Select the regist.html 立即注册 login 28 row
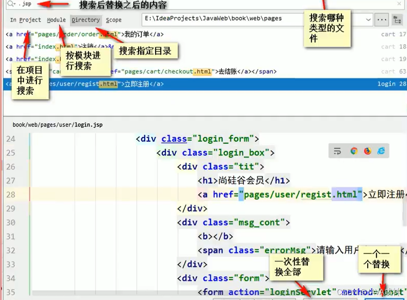Image resolution: width=407 pixels, height=300 pixels. [x=205, y=84]
